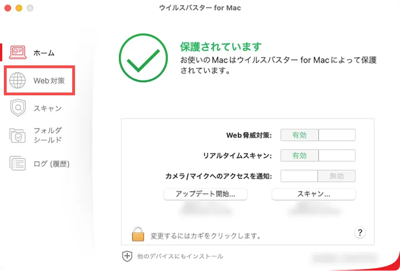The image size is (400, 271).
Task: Click 他のデバイスにもインストール link
Action: pyautogui.click(x=180, y=257)
